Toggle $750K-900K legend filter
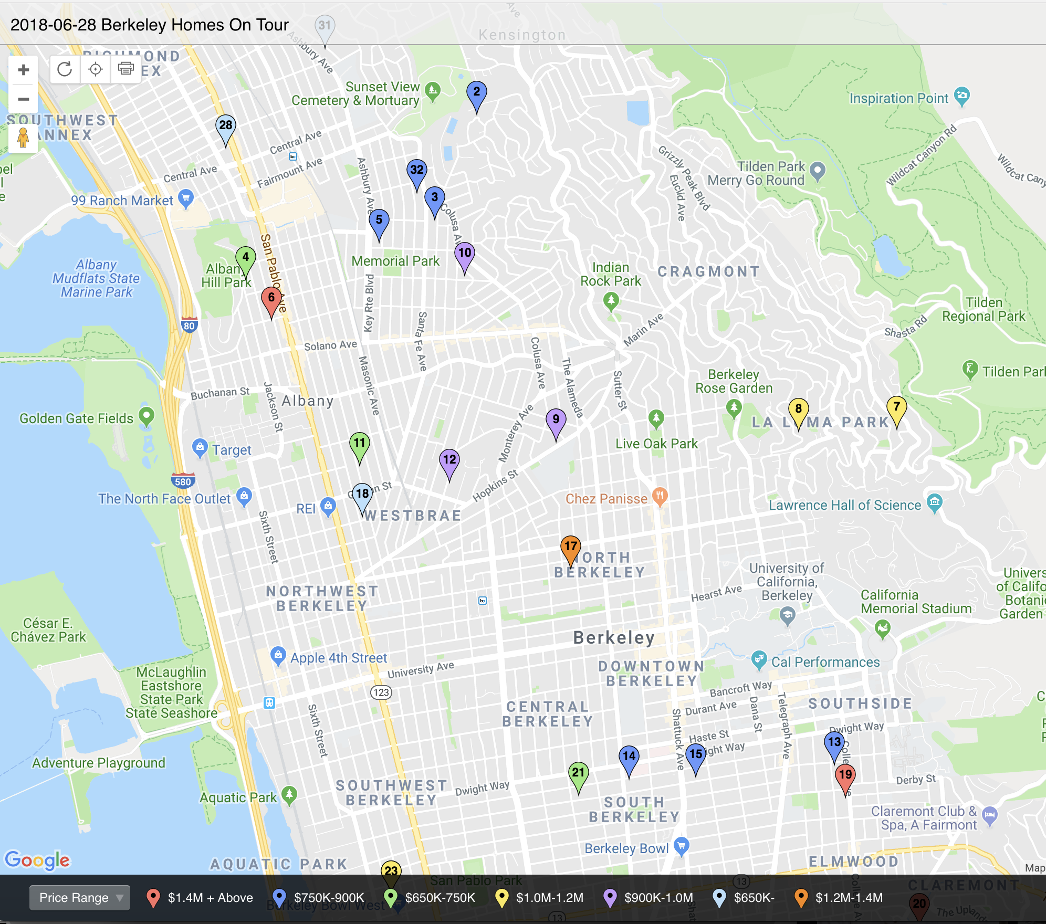The image size is (1046, 924). pyautogui.click(x=319, y=898)
